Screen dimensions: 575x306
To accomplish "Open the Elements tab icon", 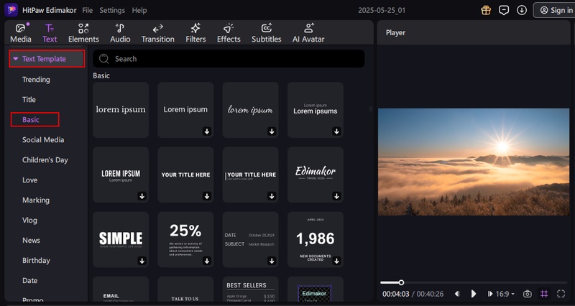I will 83,29.
